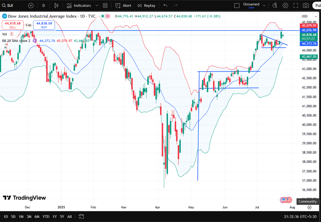This screenshot has height=222, width=321.
Task: Collapse the indicator legend chevron
Action: [5, 48]
